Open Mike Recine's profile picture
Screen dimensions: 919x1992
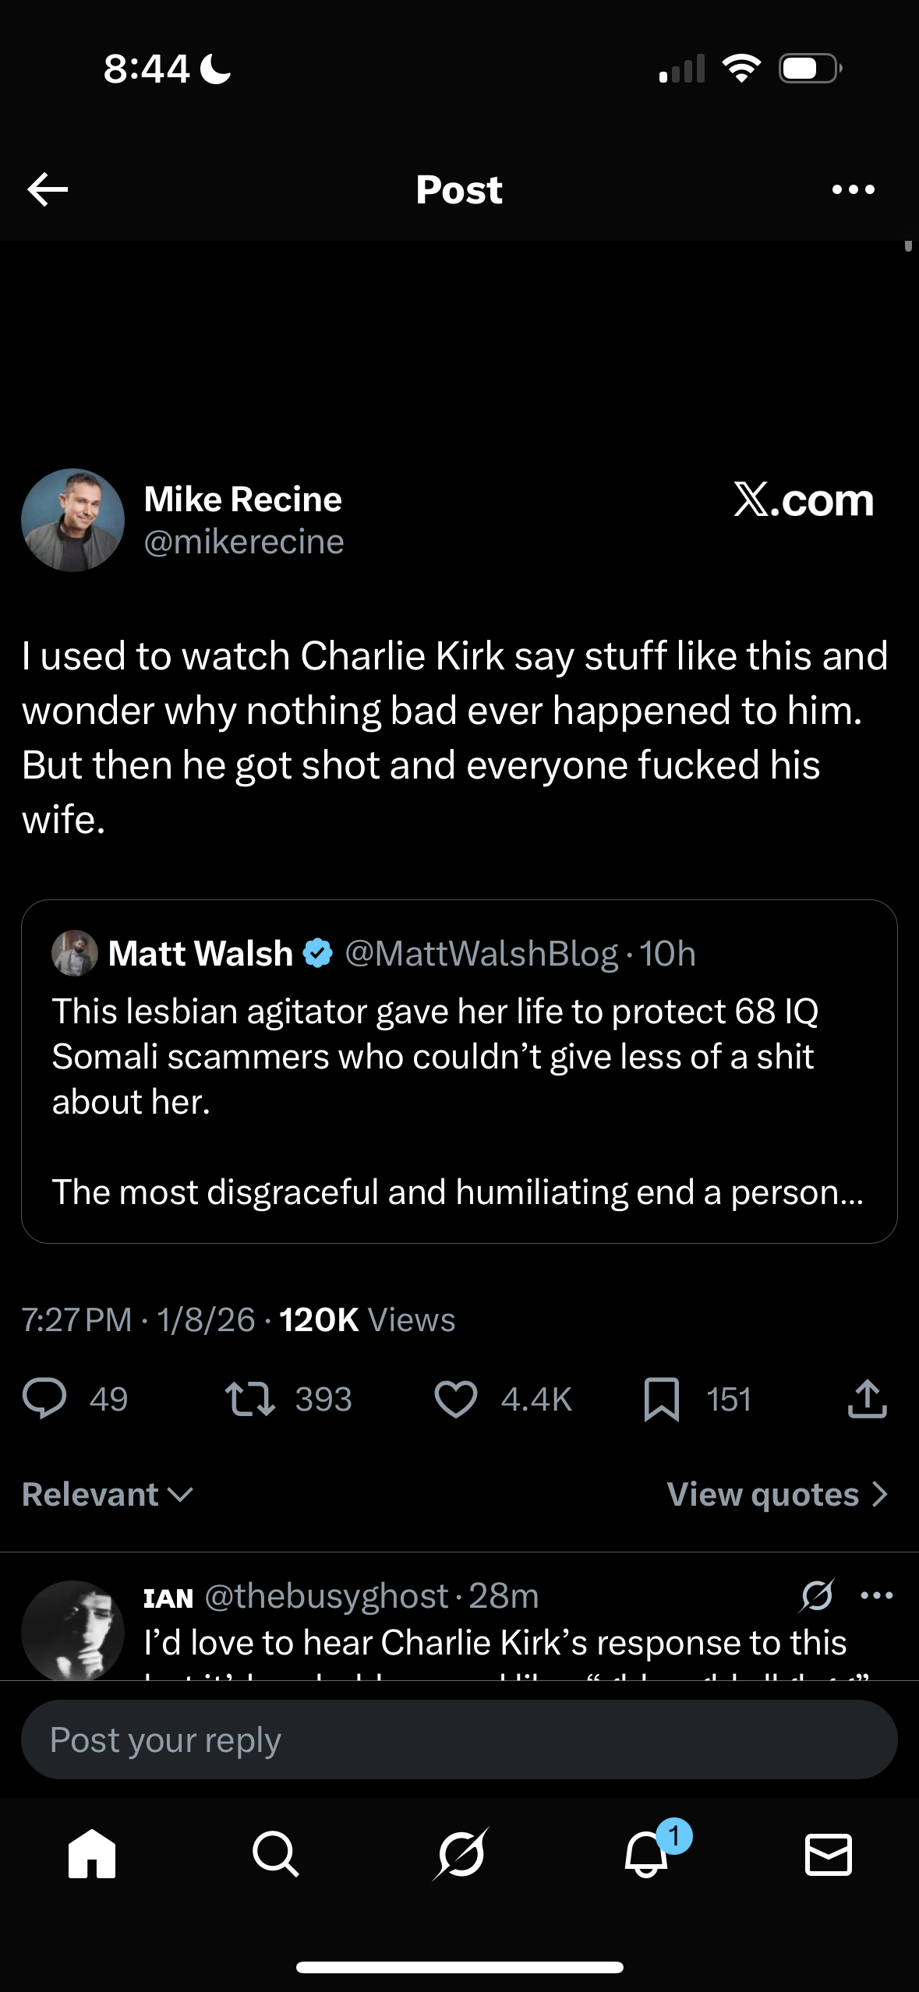[73, 520]
